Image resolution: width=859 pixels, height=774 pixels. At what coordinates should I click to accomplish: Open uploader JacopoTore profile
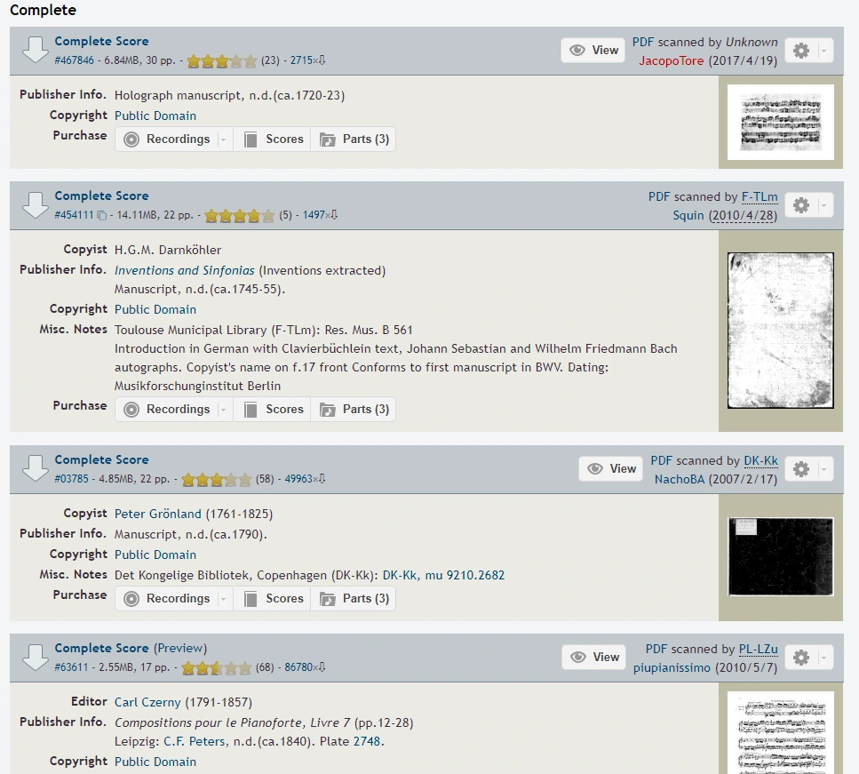click(x=671, y=60)
